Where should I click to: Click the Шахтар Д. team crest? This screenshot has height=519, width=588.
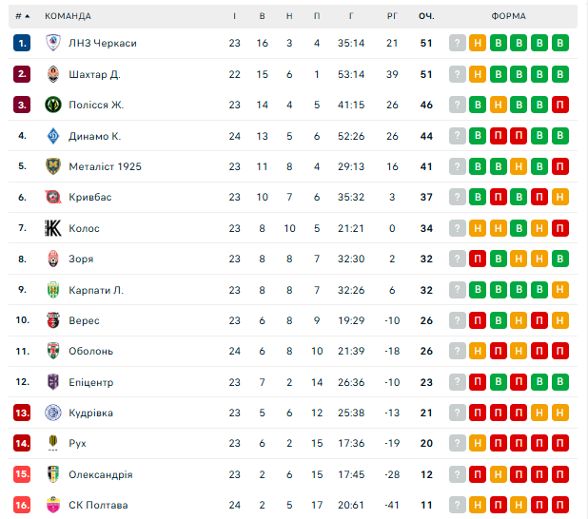(x=53, y=74)
